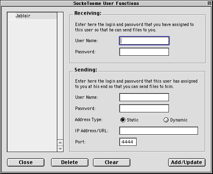The image size is (213, 174).
Task: Collapse window using the title bar windowshade box
Action: (210, 3)
